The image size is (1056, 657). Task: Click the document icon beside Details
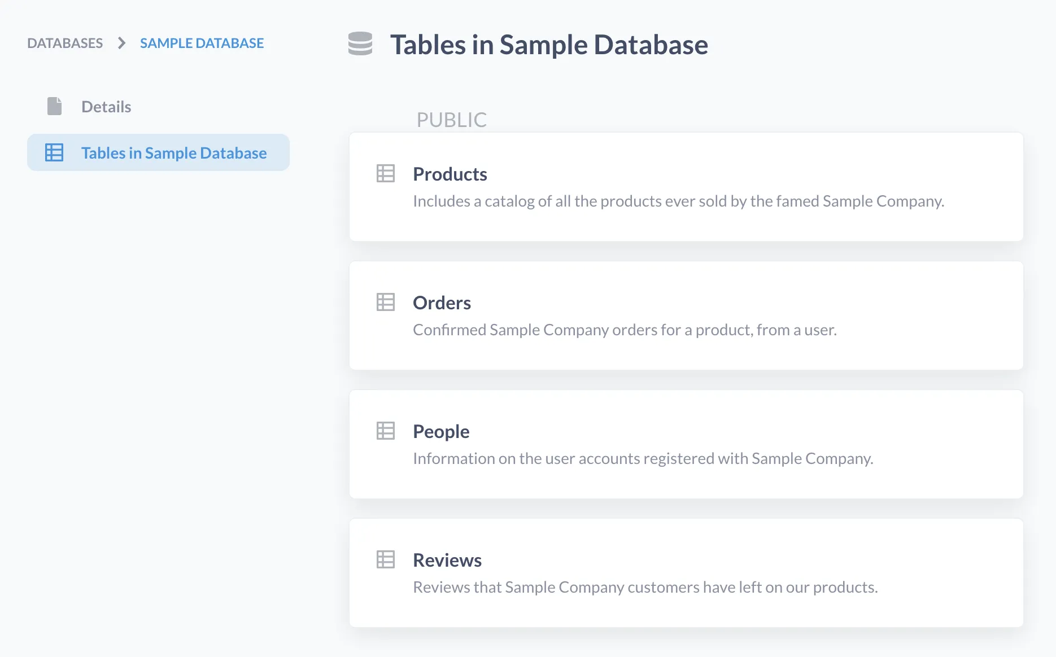click(x=54, y=106)
